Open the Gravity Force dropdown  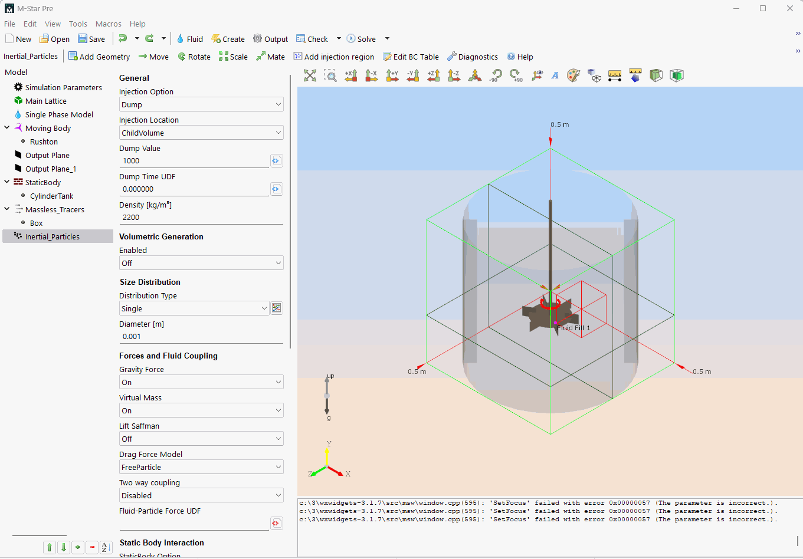(x=201, y=382)
